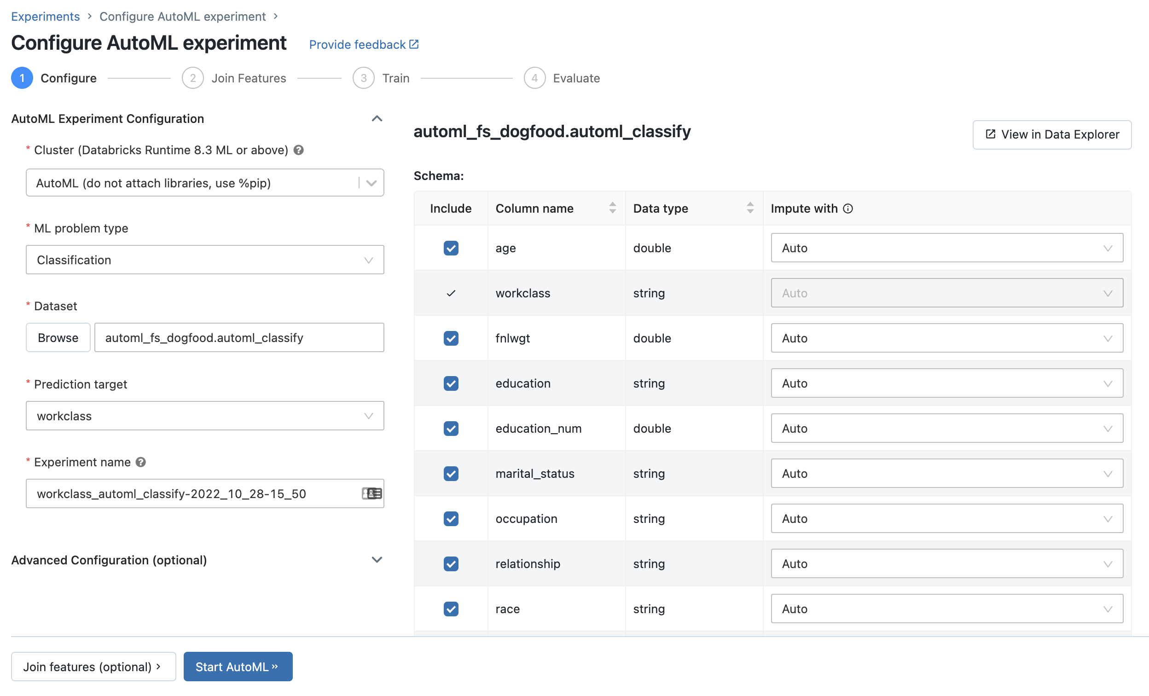Open the Prediction target dropdown
Viewport: 1149px width, 696px height.
(204, 415)
